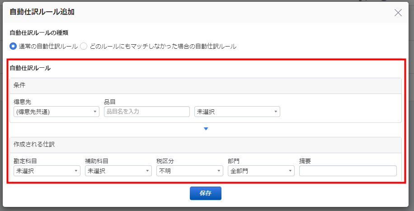Click the arrow of 全部門 select box

point(290,171)
